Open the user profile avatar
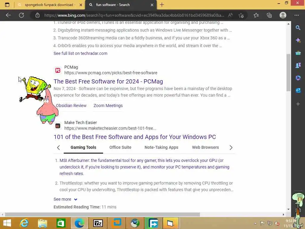305x229 pixels. coord(283,15)
